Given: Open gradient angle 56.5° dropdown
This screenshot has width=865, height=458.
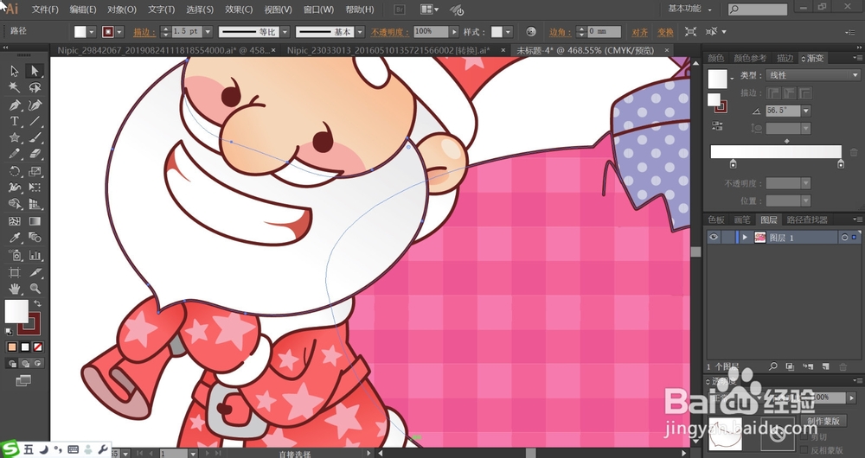Looking at the screenshot, I should (806, 111).
